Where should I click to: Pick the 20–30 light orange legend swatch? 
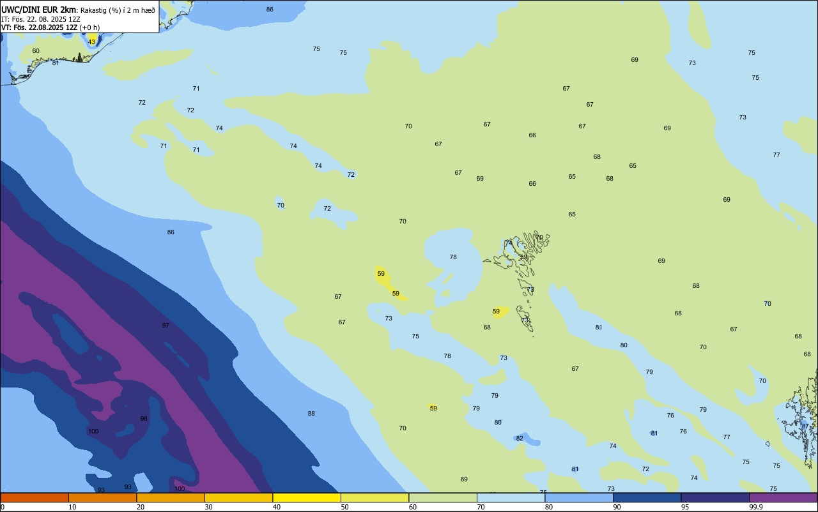171,497
